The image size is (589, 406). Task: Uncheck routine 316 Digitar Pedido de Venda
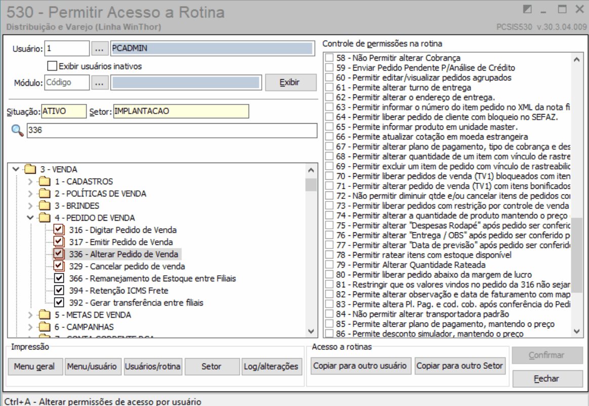coord(59,229)
